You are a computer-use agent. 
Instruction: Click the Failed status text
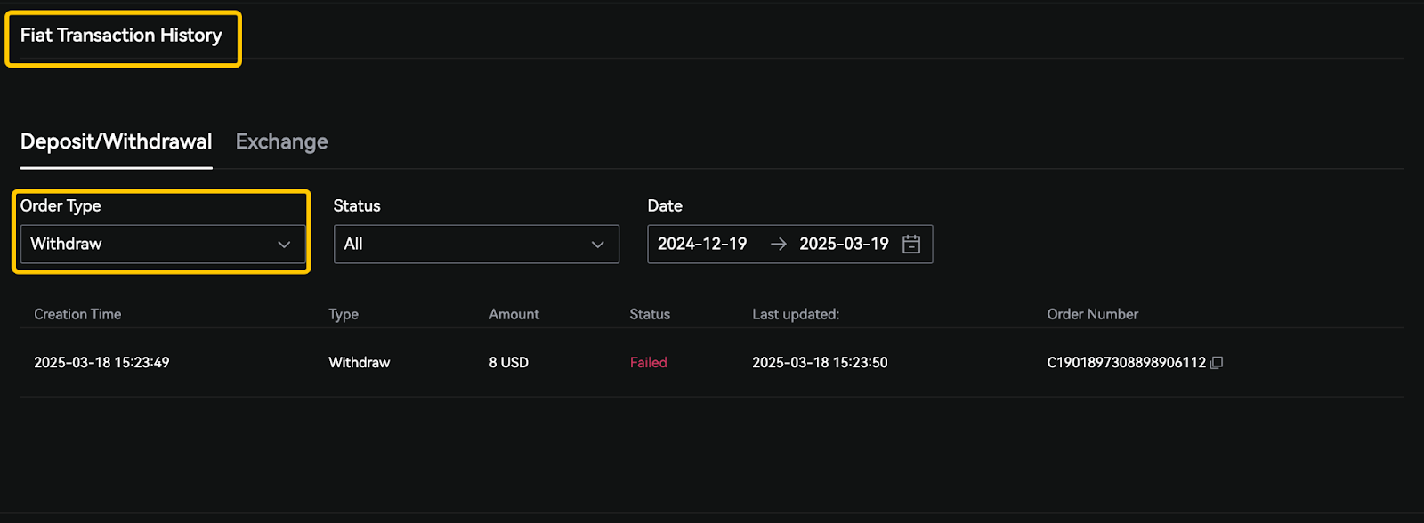pyautogui.click(x=649, y=363)
